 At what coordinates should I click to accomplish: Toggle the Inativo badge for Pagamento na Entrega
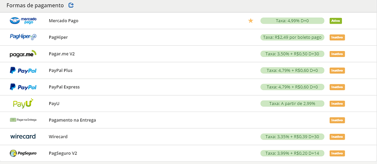[x=337, y=120]
